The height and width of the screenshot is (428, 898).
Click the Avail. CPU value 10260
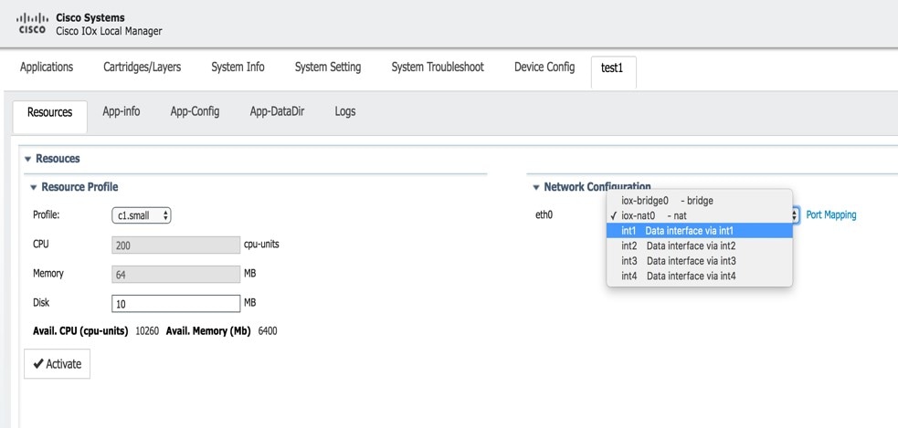[x=147, y=330]
